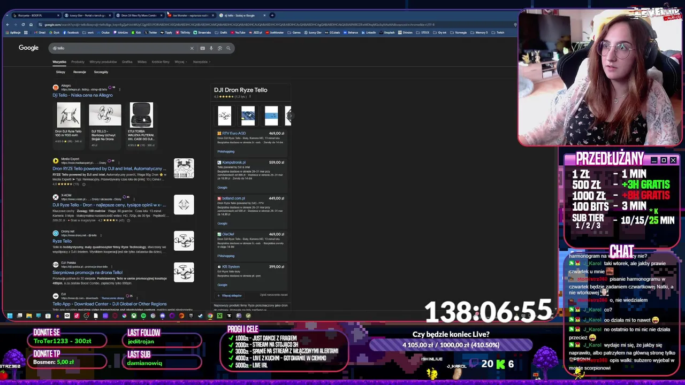Switch to the Grafika tab
The image size is (685, 385).
[127, 62]
